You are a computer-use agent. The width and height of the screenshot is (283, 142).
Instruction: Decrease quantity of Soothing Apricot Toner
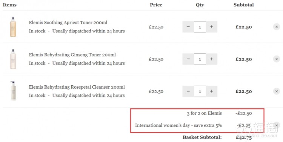click(x=188, y=27)
